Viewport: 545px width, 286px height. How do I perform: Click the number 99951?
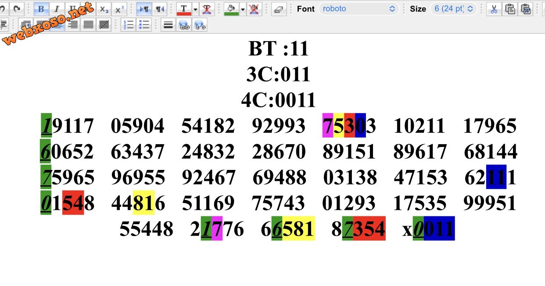tap(490, 204)
